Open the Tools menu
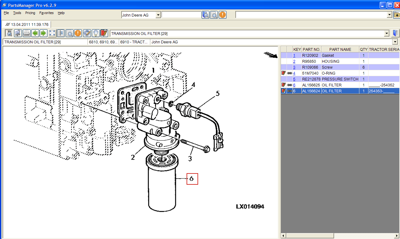The image size is (400, 239). point(17,13)
